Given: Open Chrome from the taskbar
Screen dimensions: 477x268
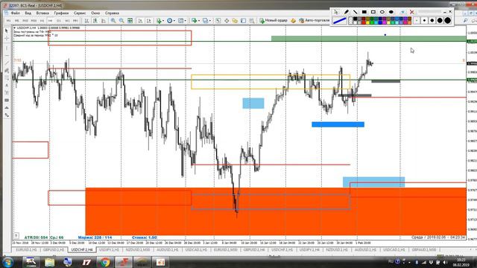Looking at the screenshot, I should (x=105, y=262).
